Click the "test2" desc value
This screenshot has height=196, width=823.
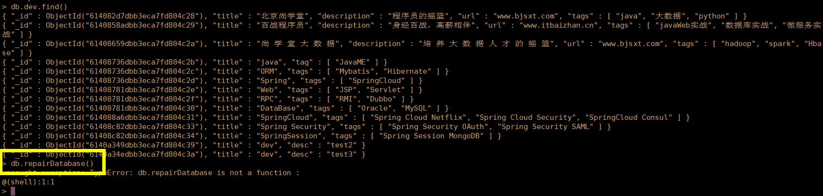point(341,145)
